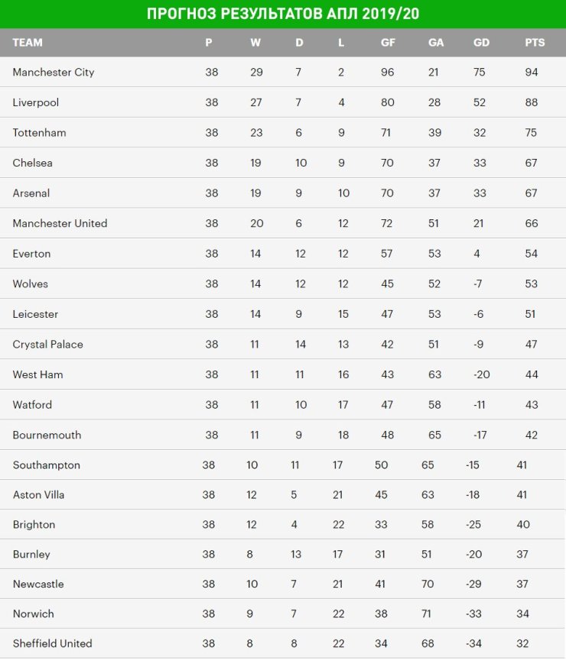Select the GF column header
The width and height of the screenshot is (566, 667).
(388, 43)
